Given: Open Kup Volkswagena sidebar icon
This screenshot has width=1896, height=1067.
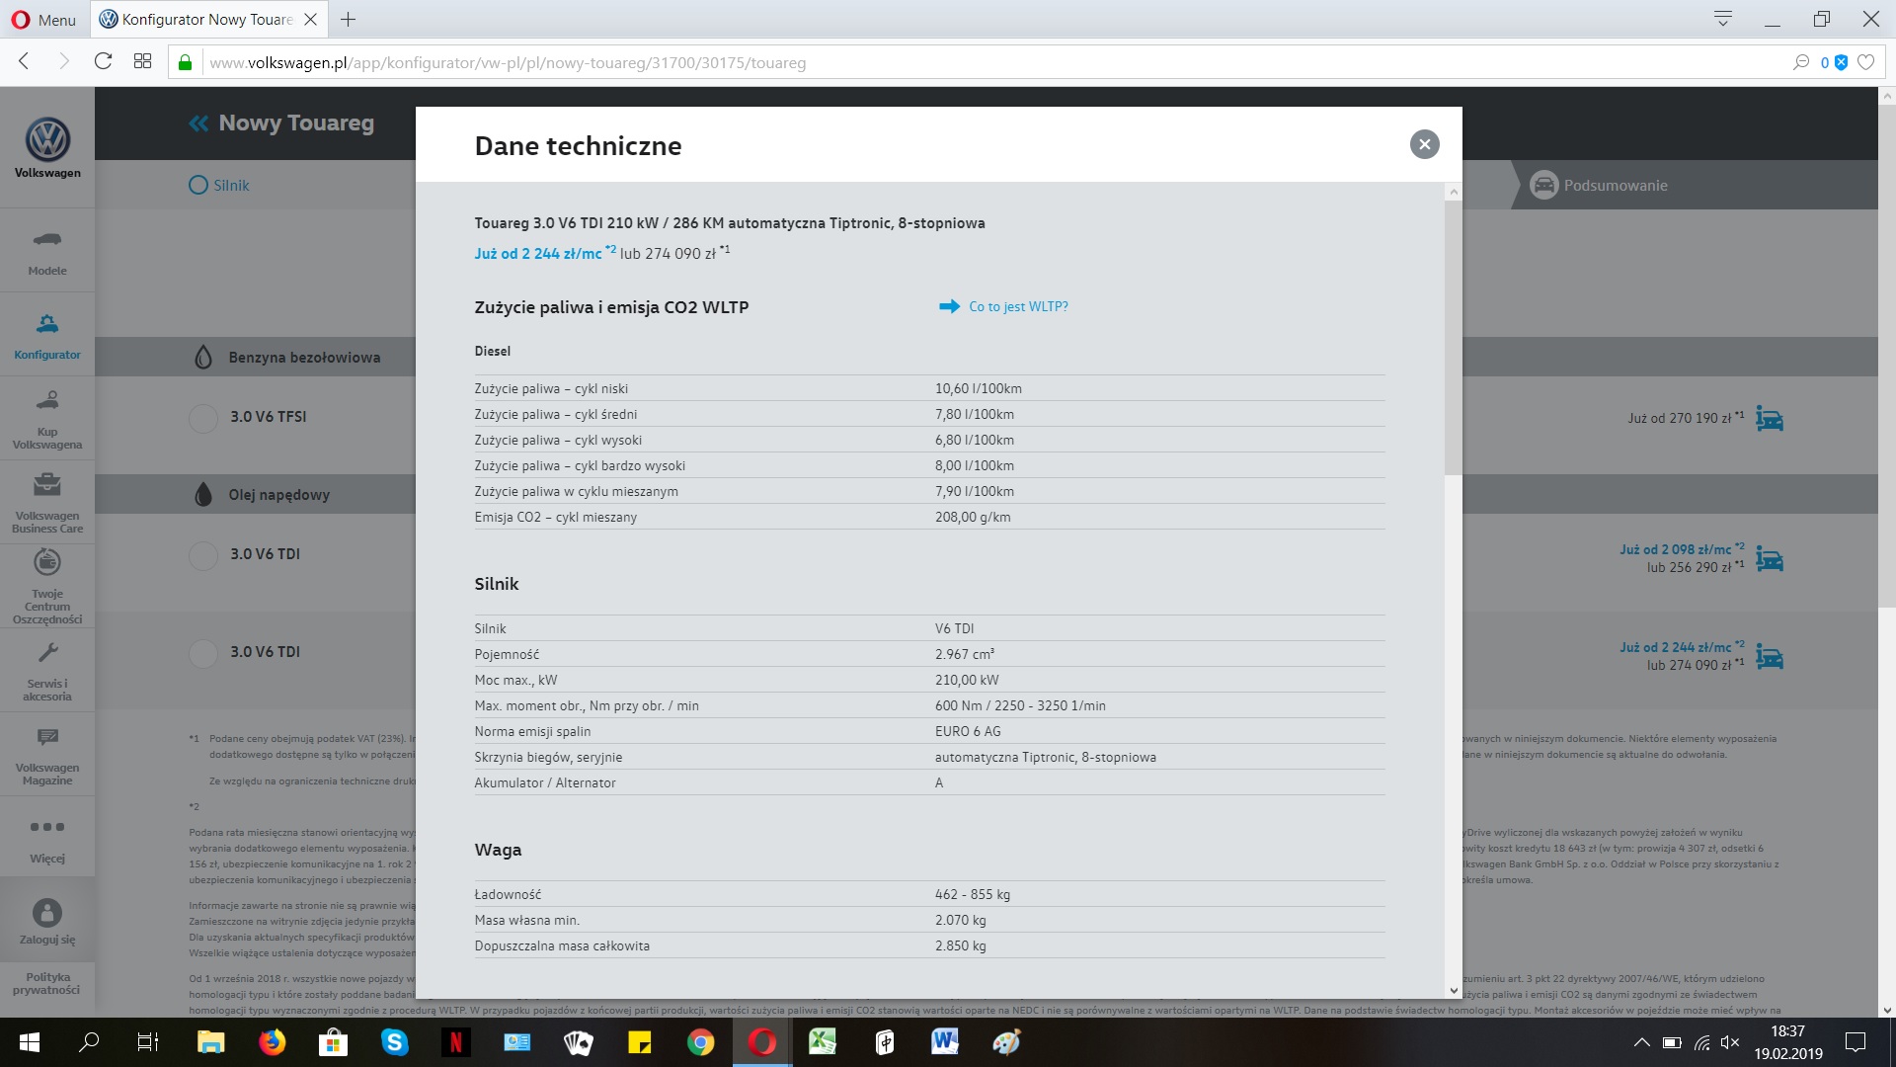Looking at the screenshot, I should [x=47, y=400].
